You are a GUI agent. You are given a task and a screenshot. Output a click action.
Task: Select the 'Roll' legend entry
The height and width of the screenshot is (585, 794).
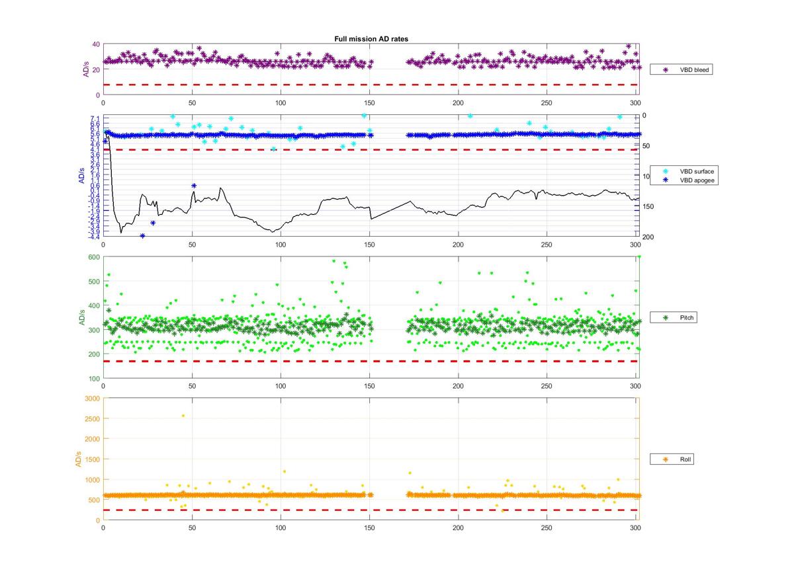[673, 459]
